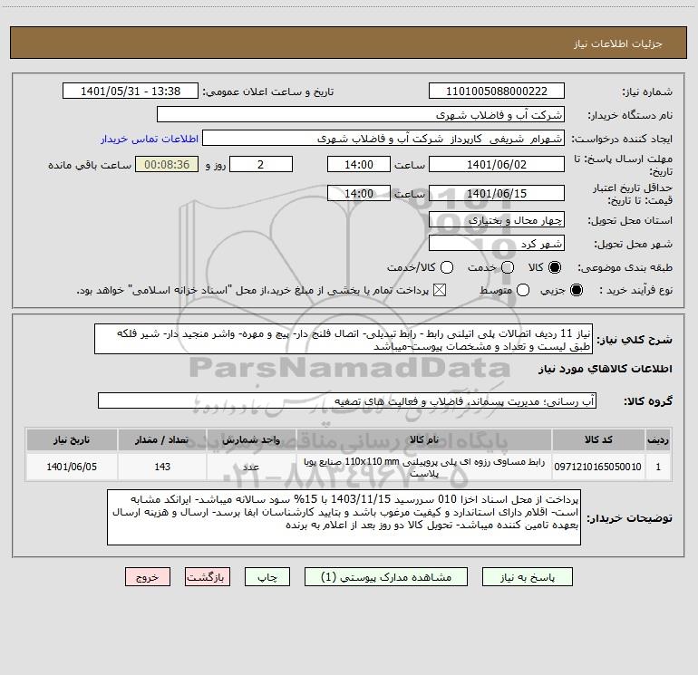Click the delivery city field شهر کرد
698x675 pixels.
[x=497, y=244]
